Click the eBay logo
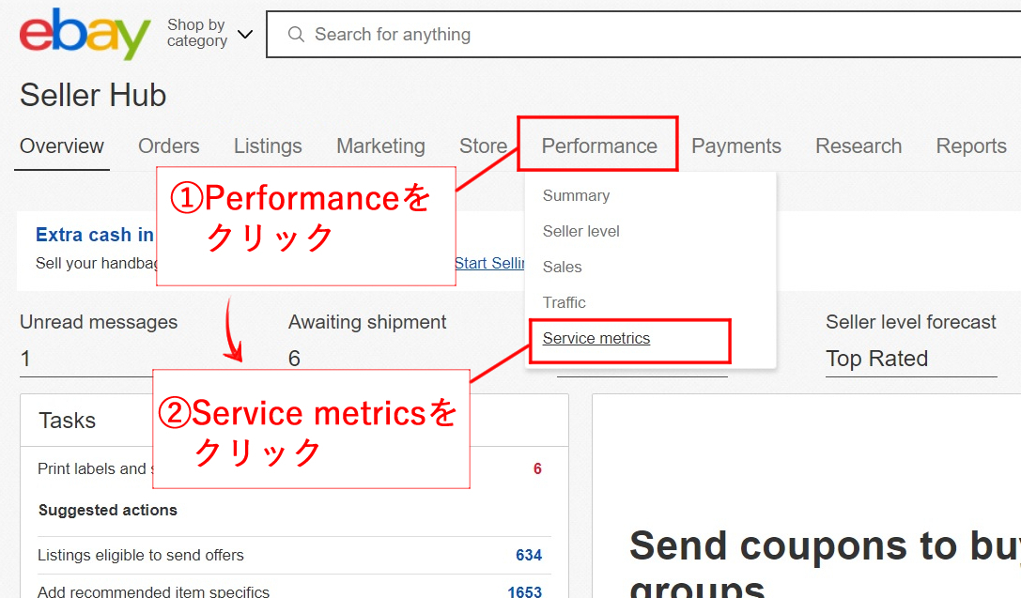 pos(85,35)
